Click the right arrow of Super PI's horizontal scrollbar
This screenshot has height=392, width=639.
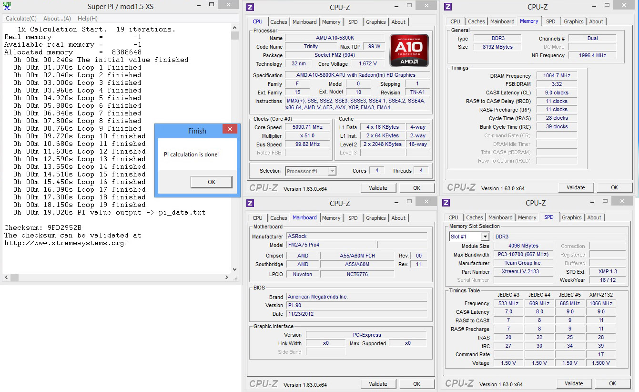(x=228, y=277)
